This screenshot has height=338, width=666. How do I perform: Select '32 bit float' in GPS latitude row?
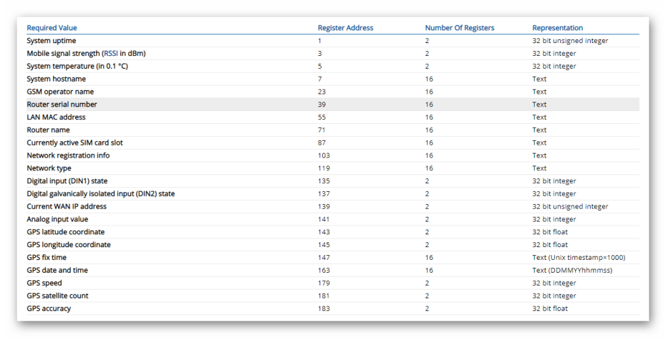point(550,232)
